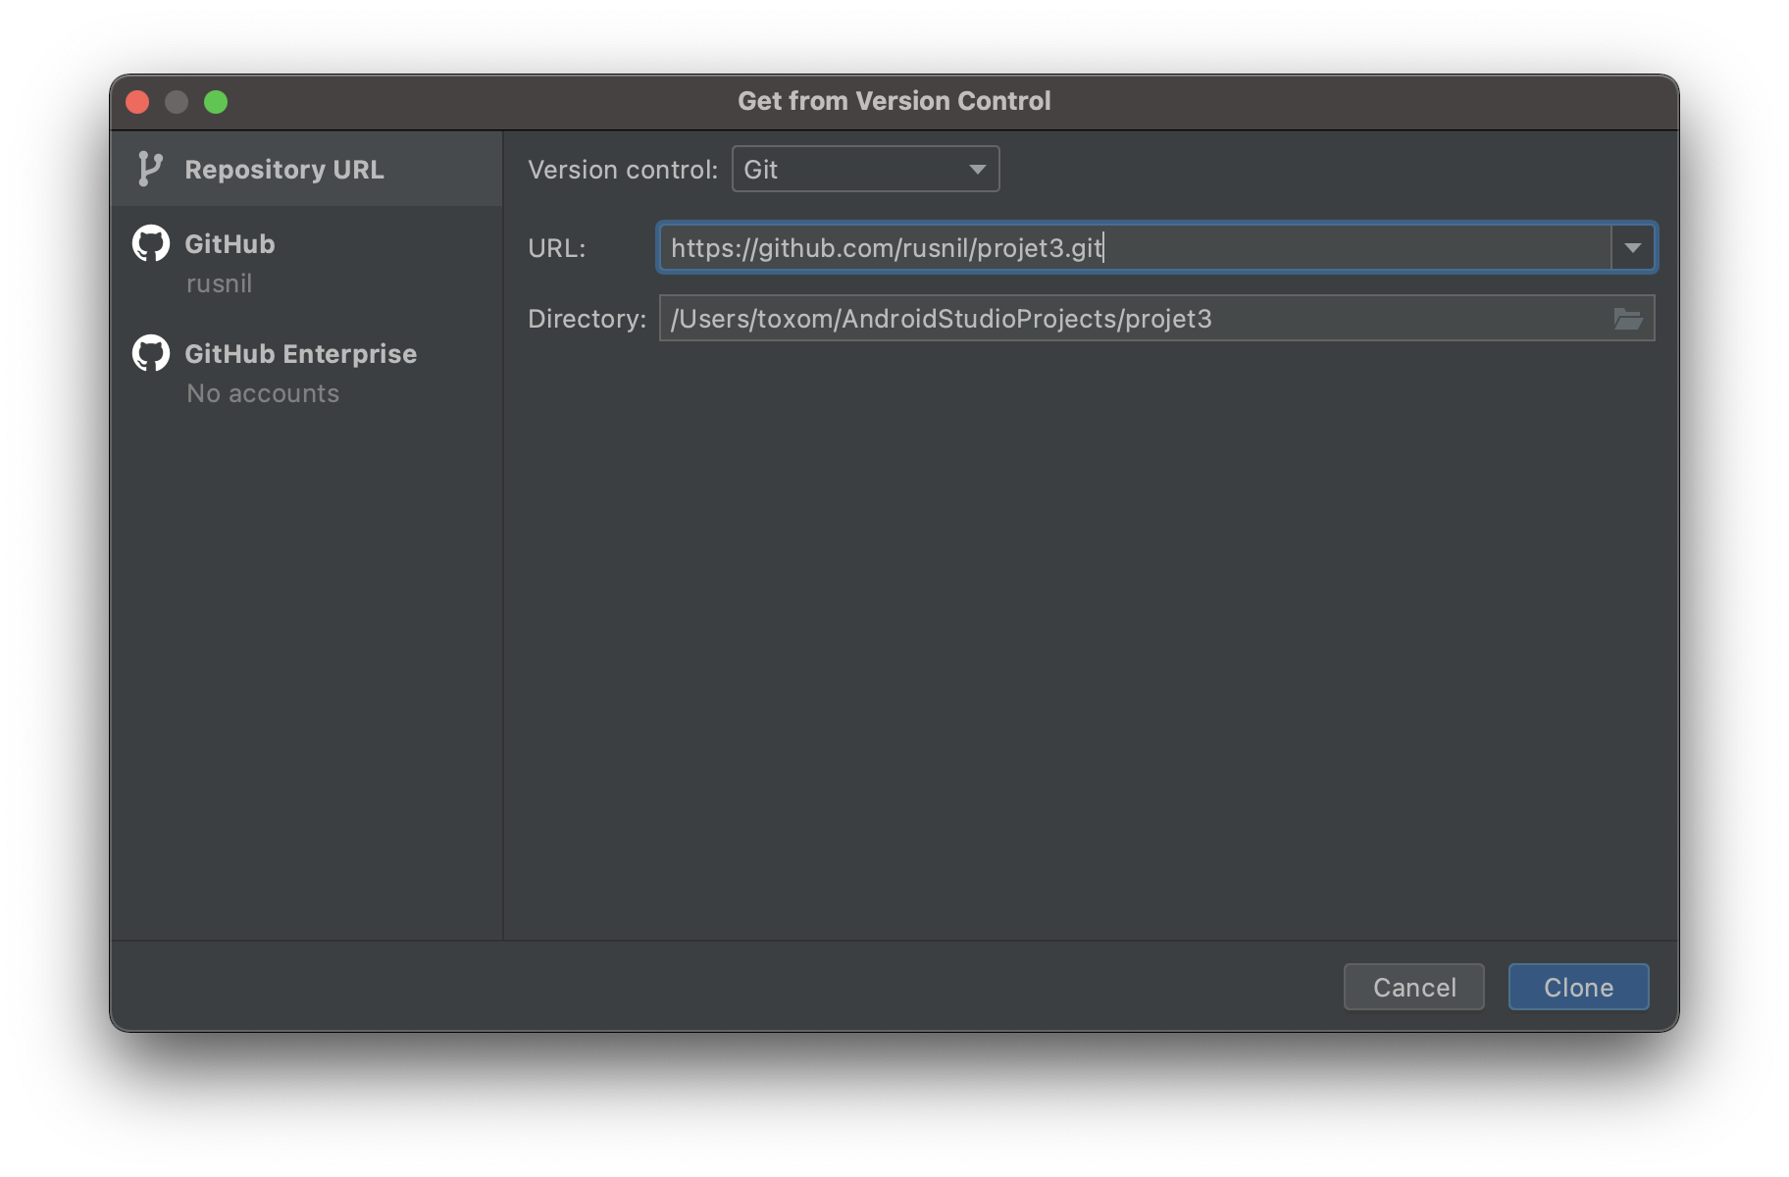Browse for directory using the folder icon

(x=1628, y=319)
